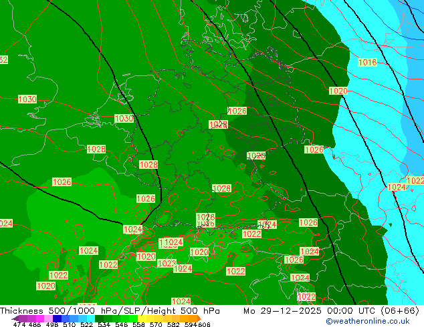Select the 534 value on the thickness scale
This screenshot has width=424, height=327.
104,324
